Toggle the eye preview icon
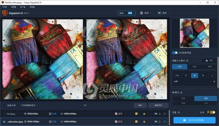219x126 pixels. pyautogui.click(x=159, y=13)
